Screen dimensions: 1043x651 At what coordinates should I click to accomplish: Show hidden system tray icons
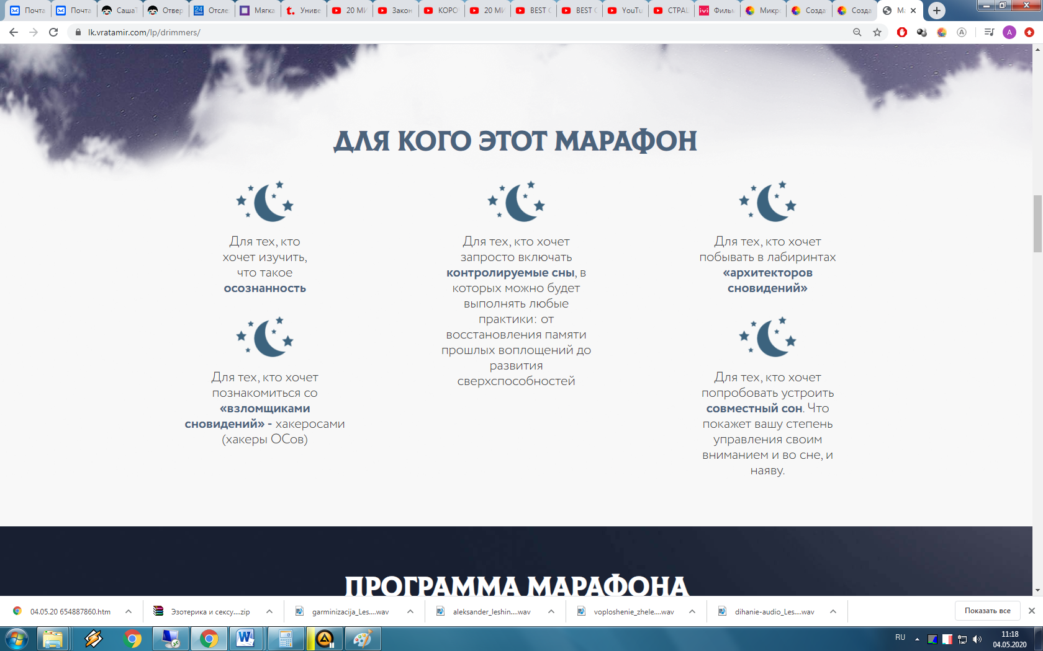[917, 639]
